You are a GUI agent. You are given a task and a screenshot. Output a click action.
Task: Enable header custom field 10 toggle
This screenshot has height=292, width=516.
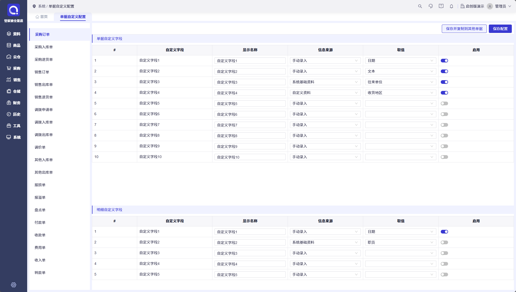pyautogui.click(x=444, y=157)
